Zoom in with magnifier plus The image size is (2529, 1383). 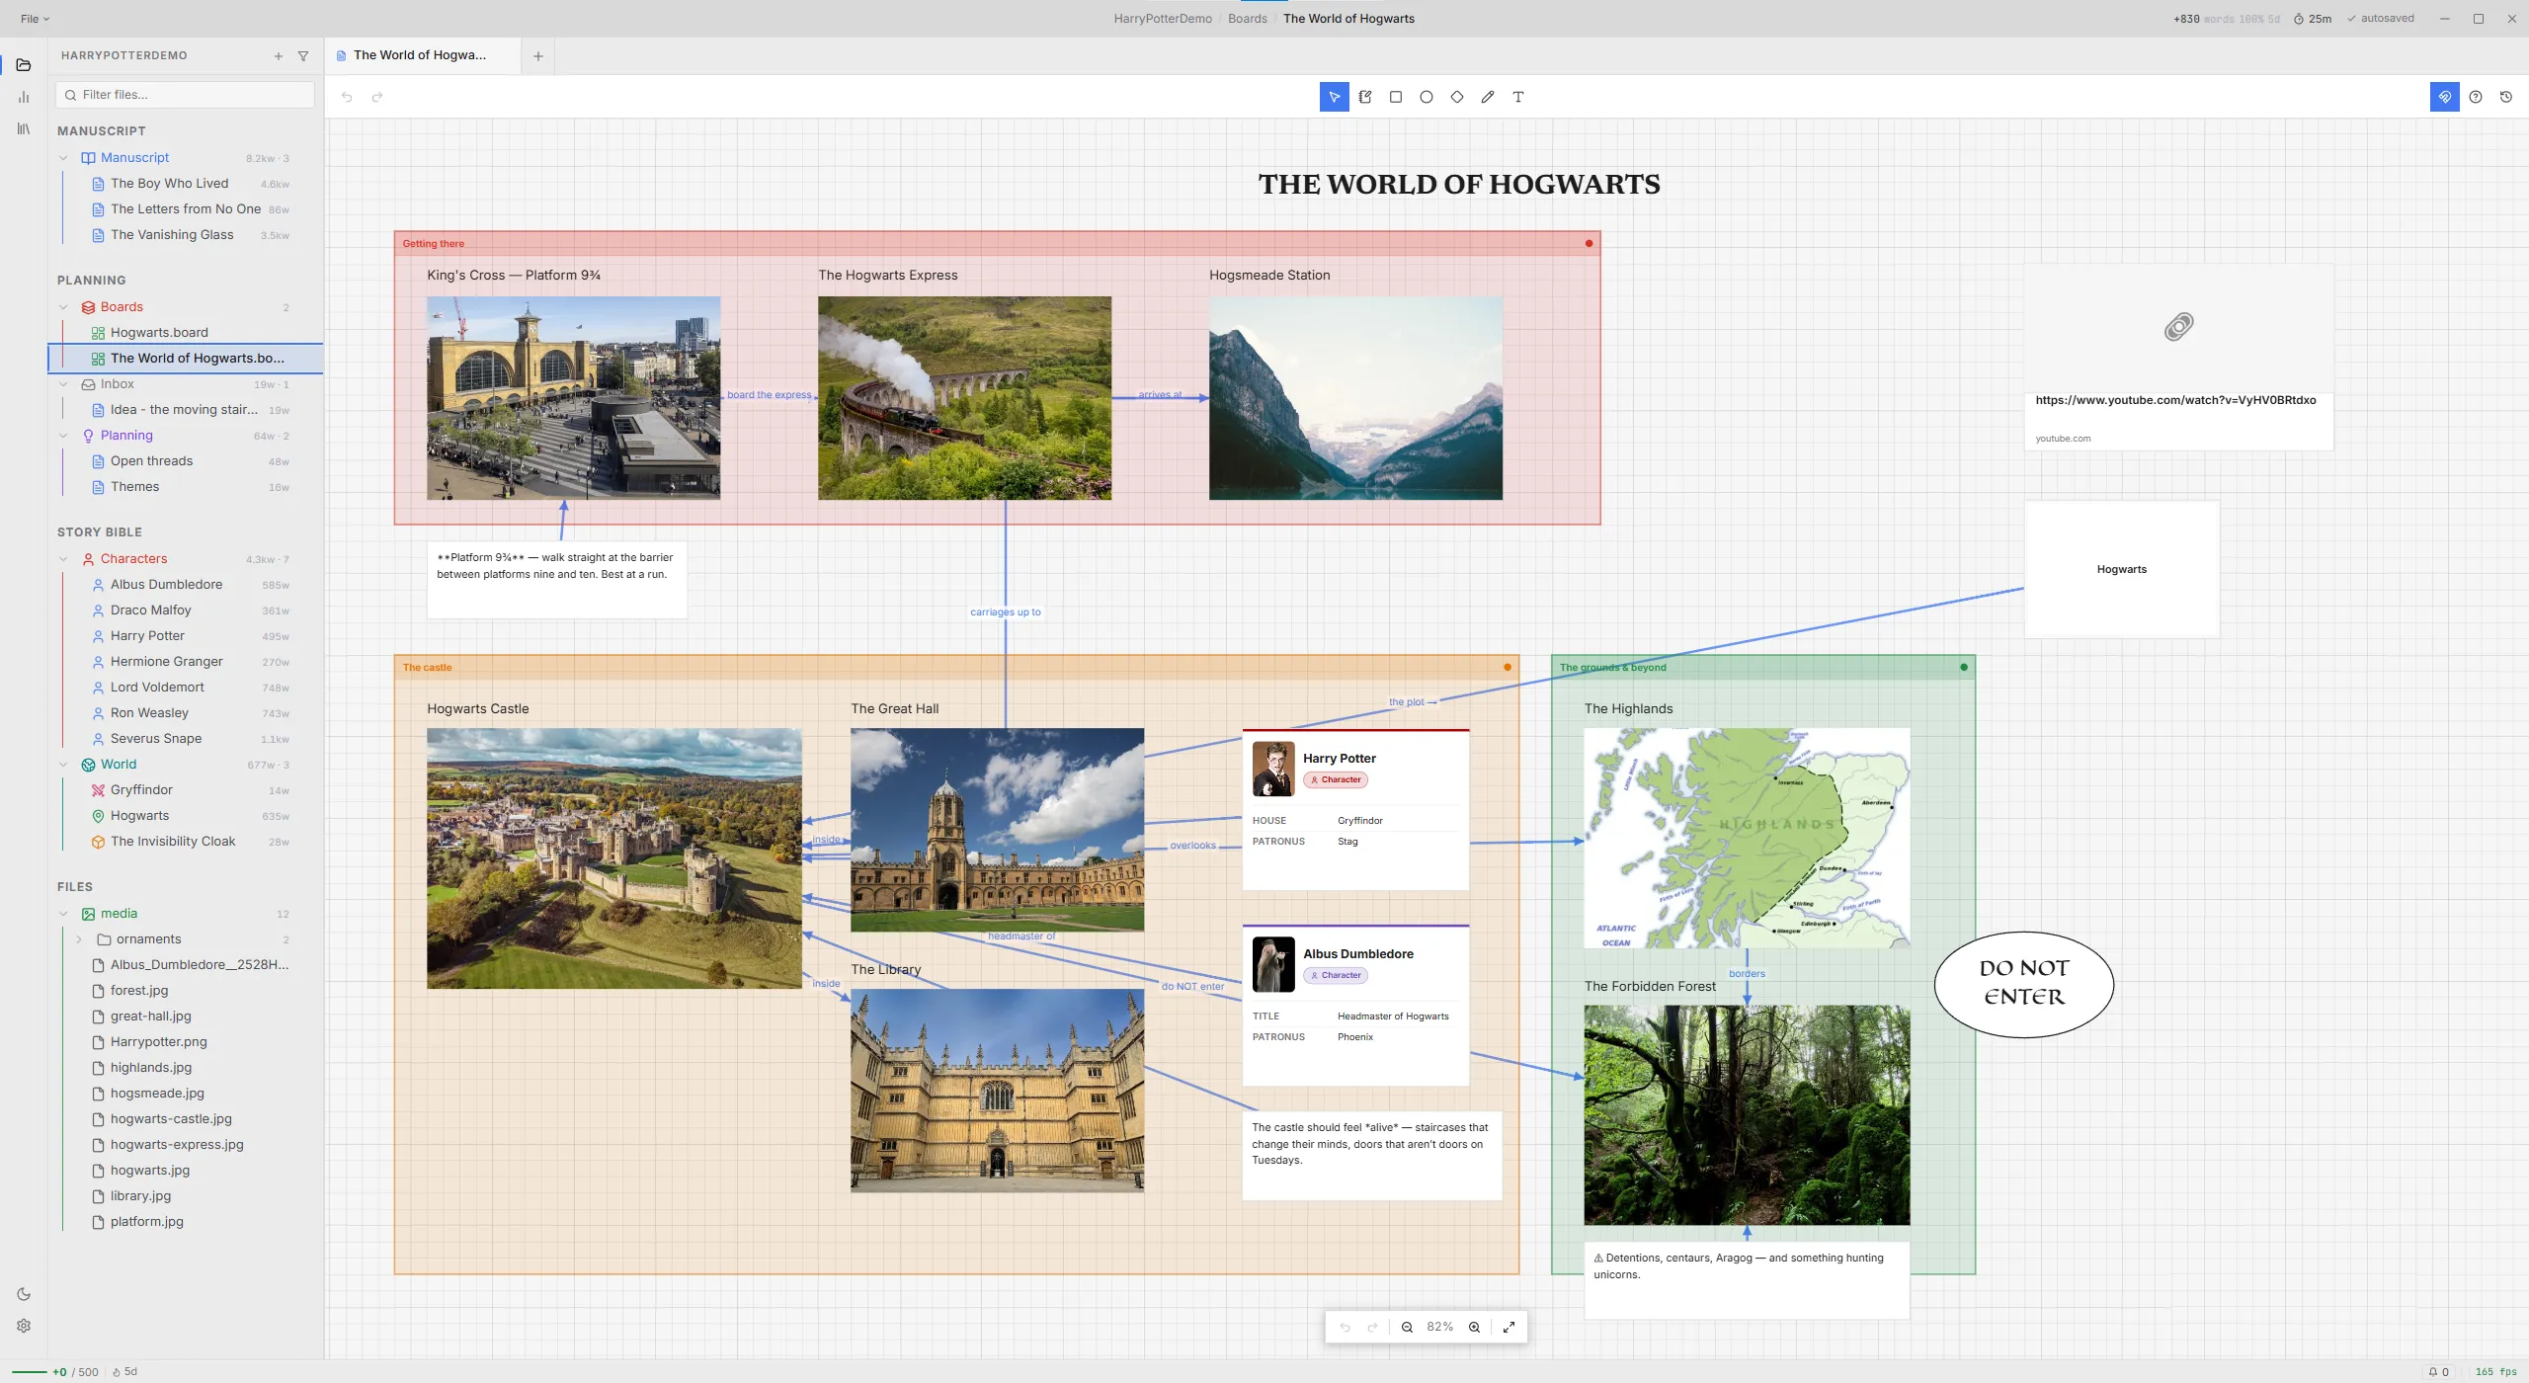(x=1474, y=1327)
